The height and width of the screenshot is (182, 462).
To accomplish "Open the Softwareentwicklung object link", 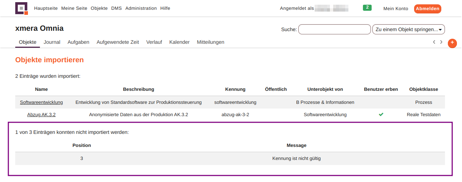I will (x=41, y=102).
